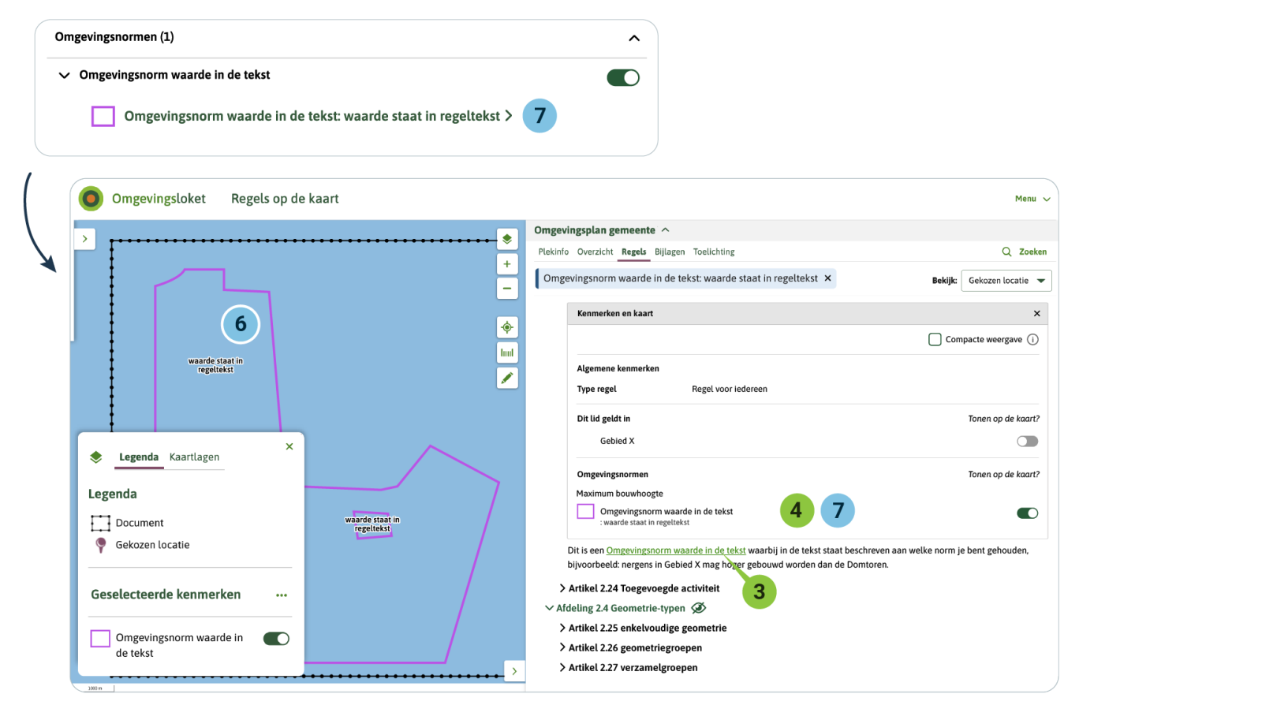1262x705 pixels.
Task: Click the map layers icon button
Action: click(x=506, y=239)
